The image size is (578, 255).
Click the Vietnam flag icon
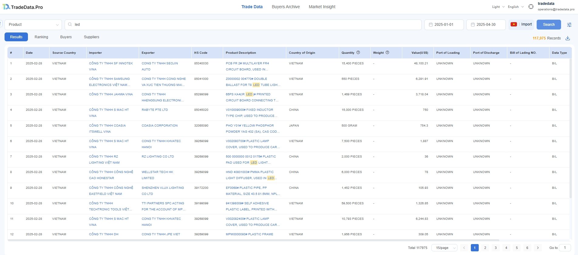point(514,25)
